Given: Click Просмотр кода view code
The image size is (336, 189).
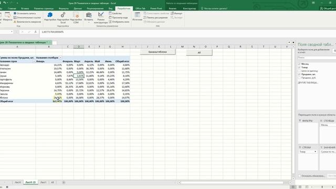Looking at the screenshot, I should coord(118,17).
